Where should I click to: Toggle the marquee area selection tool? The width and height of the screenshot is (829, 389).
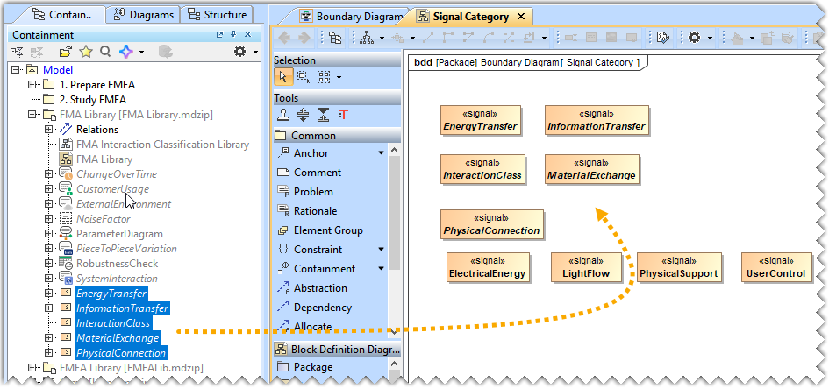pyautogui.click(x=303, y=77)
